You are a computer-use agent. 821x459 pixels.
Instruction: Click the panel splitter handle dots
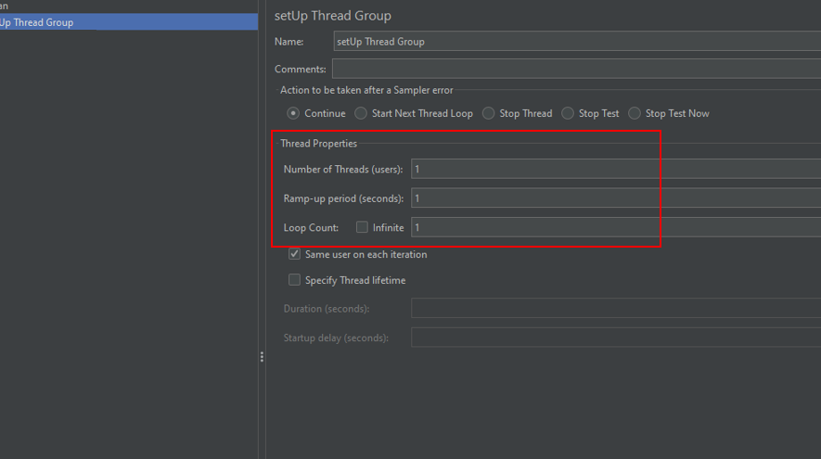(262, 357)
